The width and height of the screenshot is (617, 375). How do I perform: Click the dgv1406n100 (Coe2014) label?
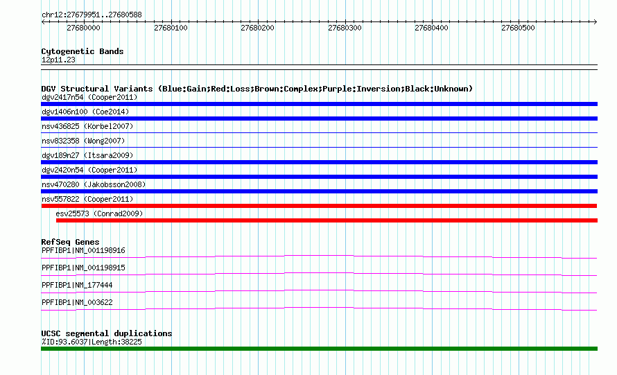click(85, 112)
